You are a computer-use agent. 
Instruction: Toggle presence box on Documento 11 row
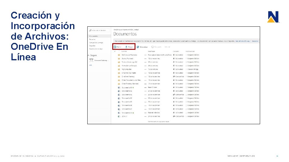click(x=186, y=113)
